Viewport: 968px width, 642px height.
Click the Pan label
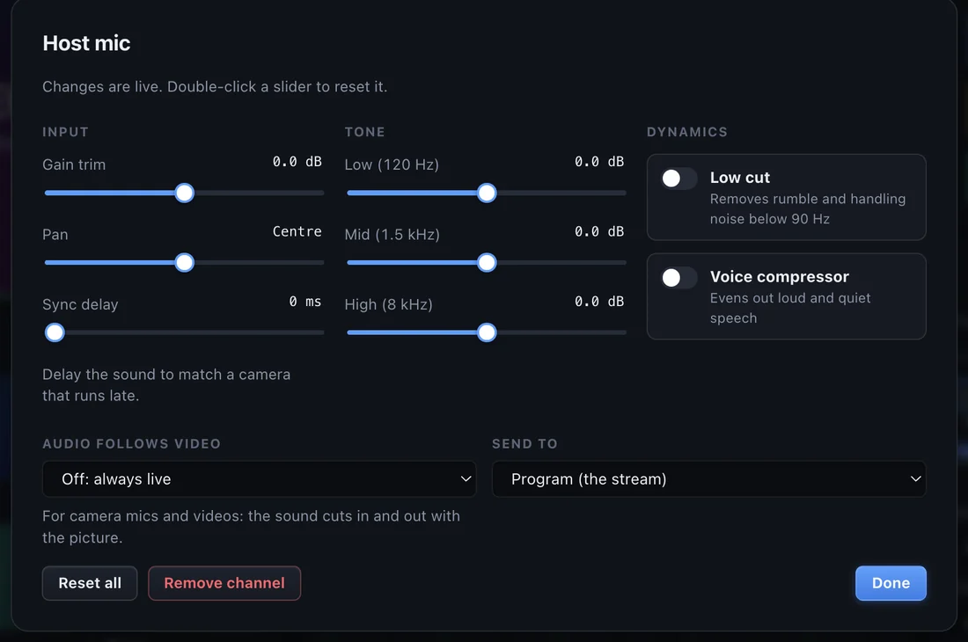[55, 235]
